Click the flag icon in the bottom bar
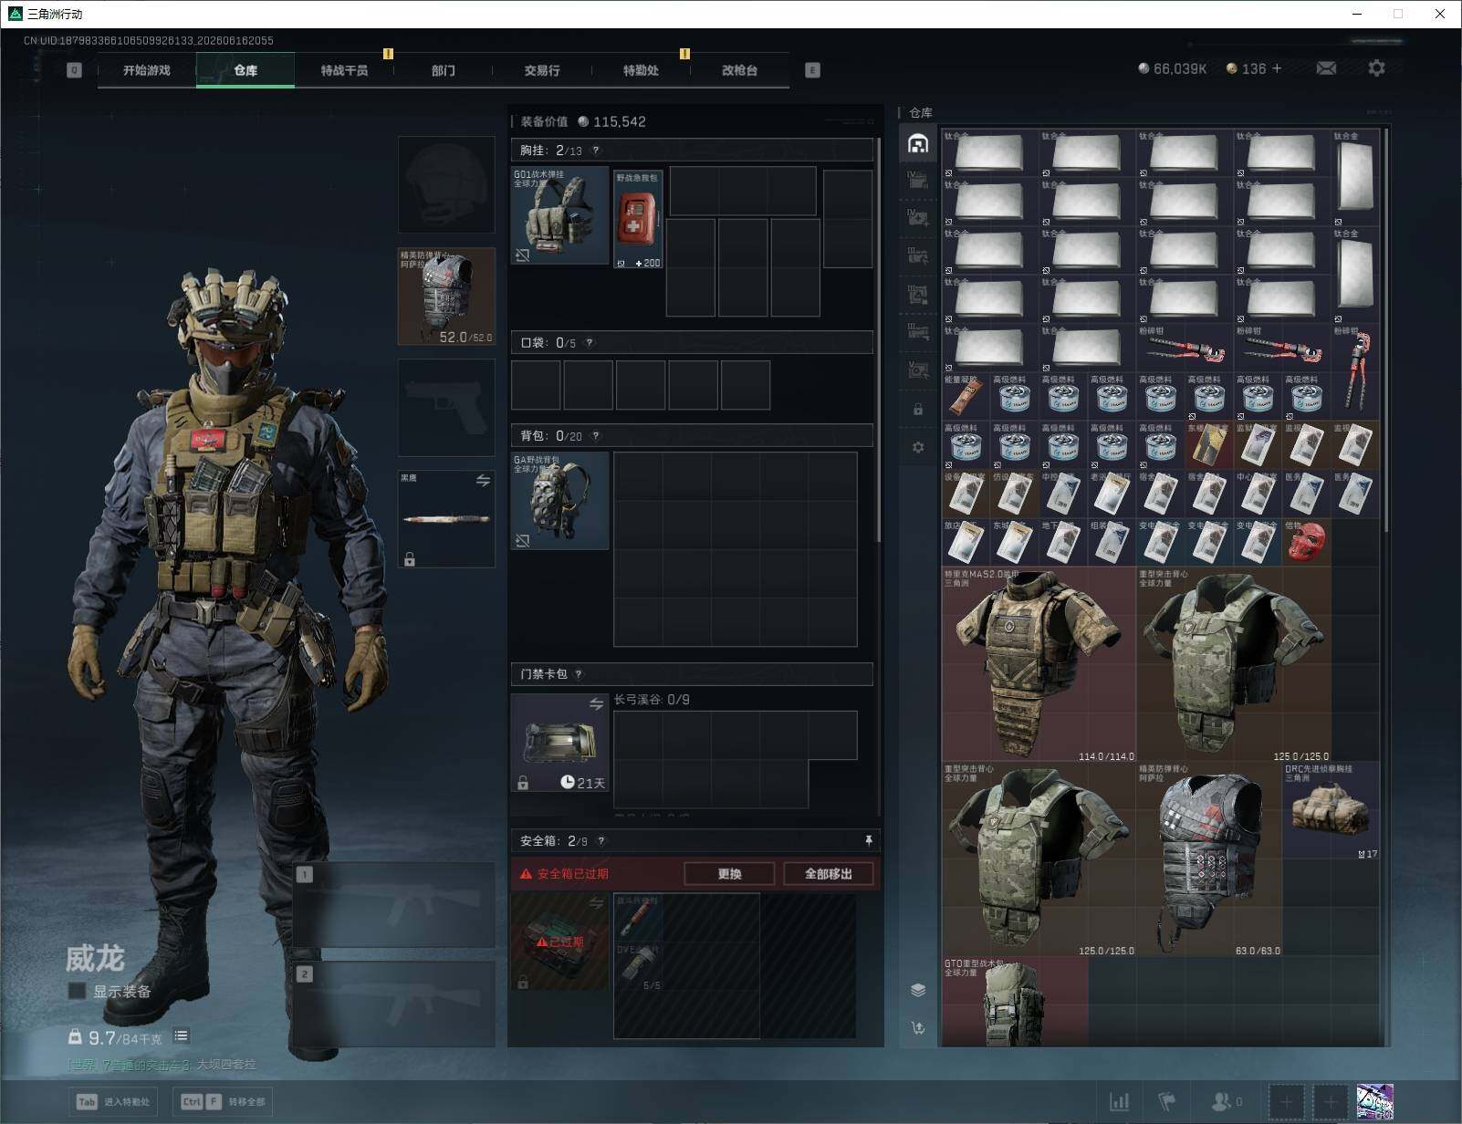The height and width of the screenshot is (1124, 1462). pos(1167,1102)
